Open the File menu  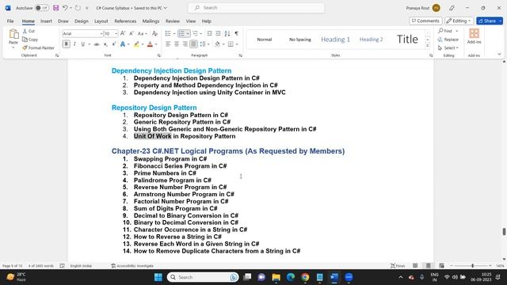point(10,21)
